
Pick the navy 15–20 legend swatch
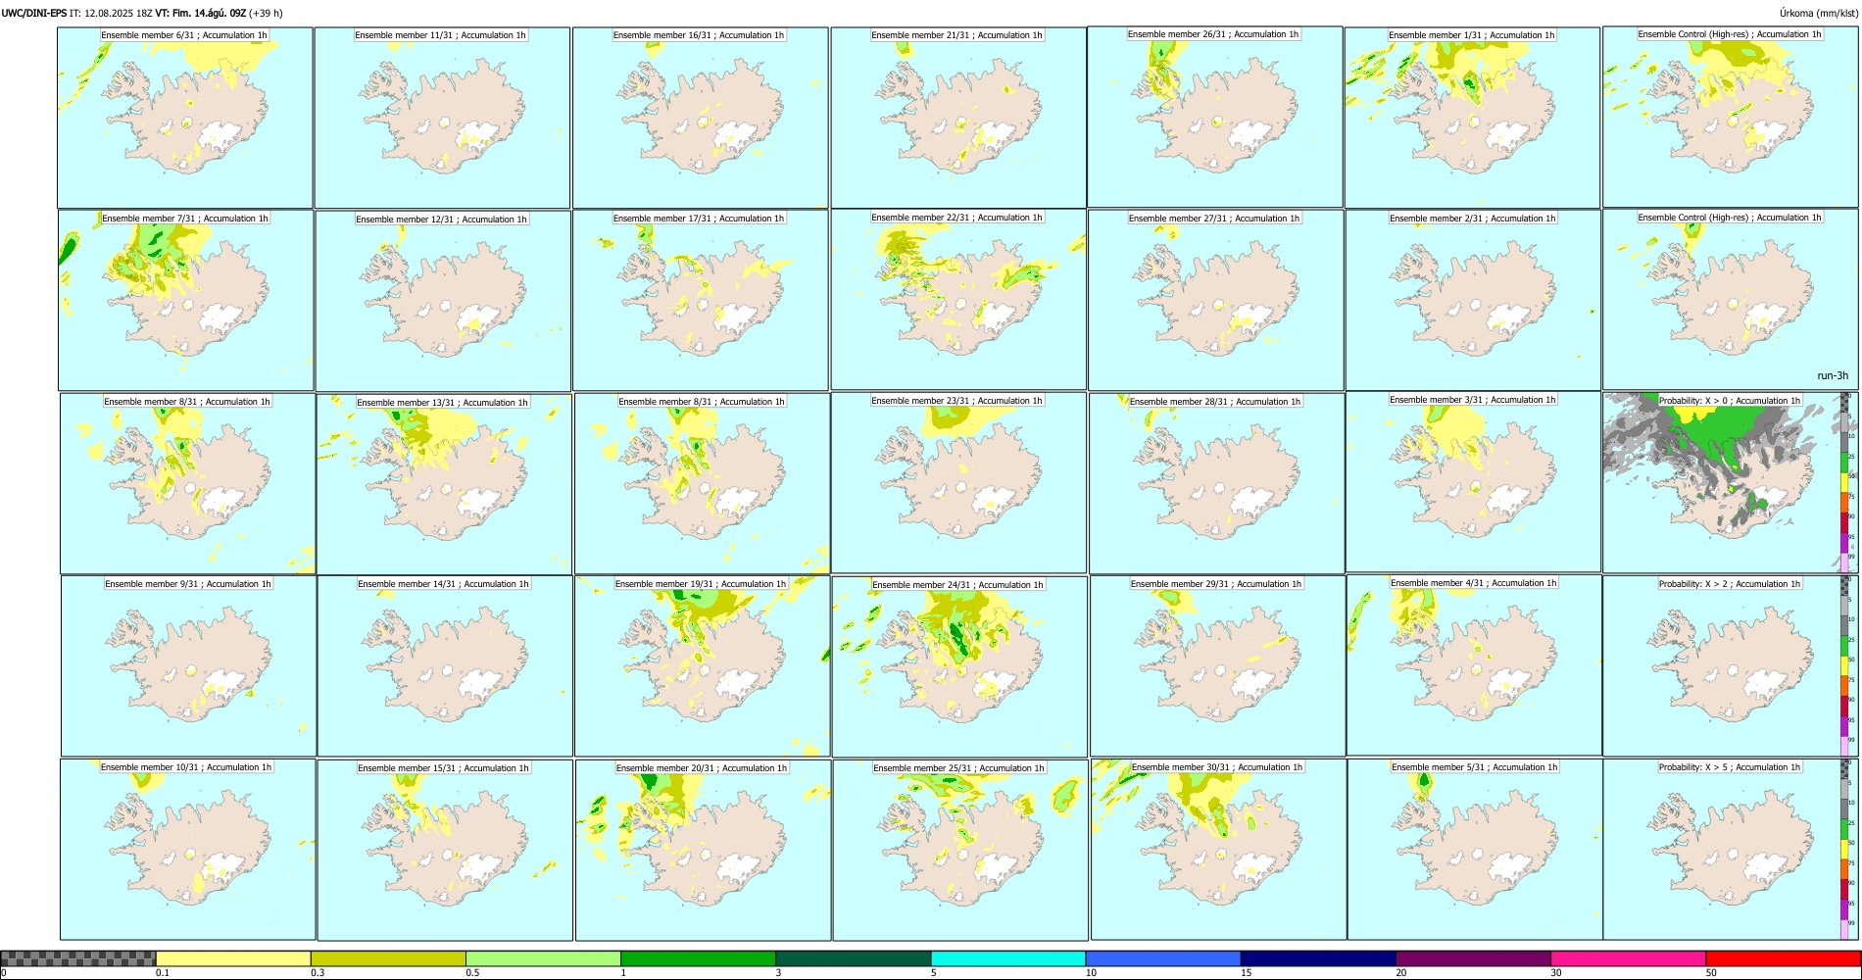coord(1318,958)
